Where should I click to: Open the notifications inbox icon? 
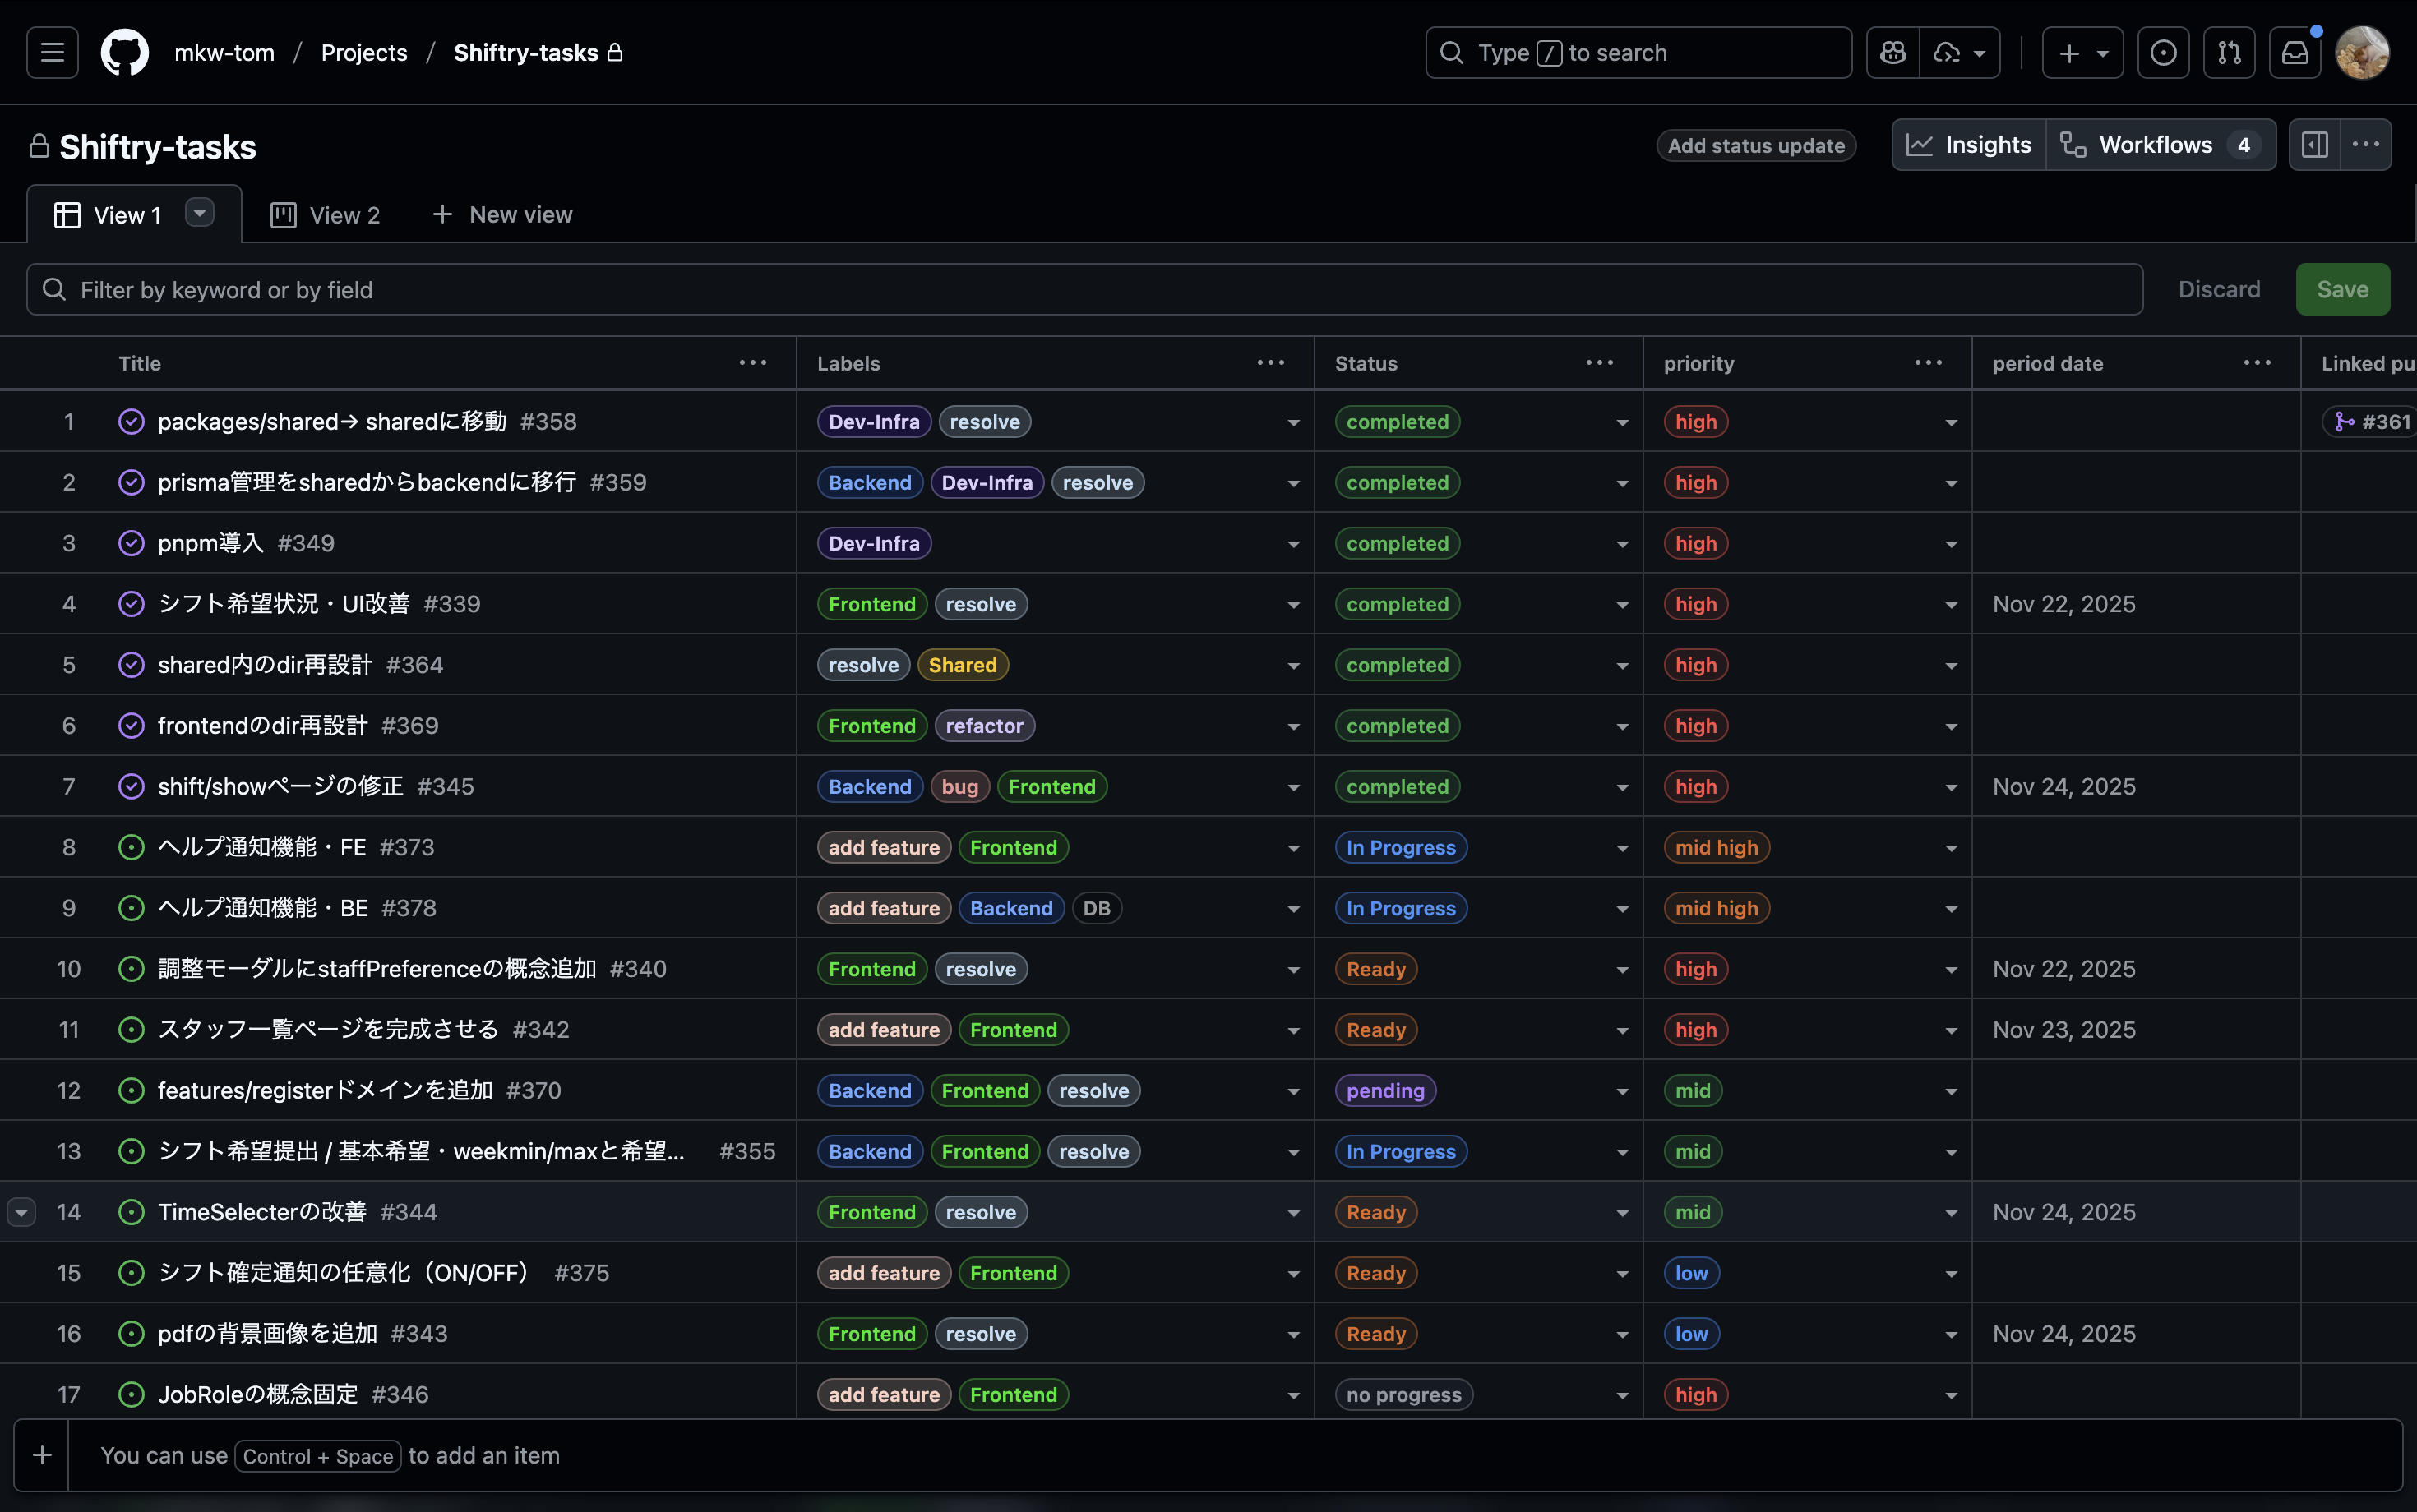pos(2295,53)
